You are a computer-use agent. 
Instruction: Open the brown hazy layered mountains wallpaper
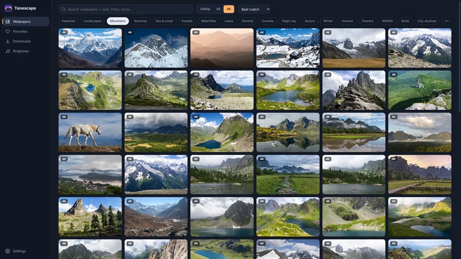pos(222,48)
